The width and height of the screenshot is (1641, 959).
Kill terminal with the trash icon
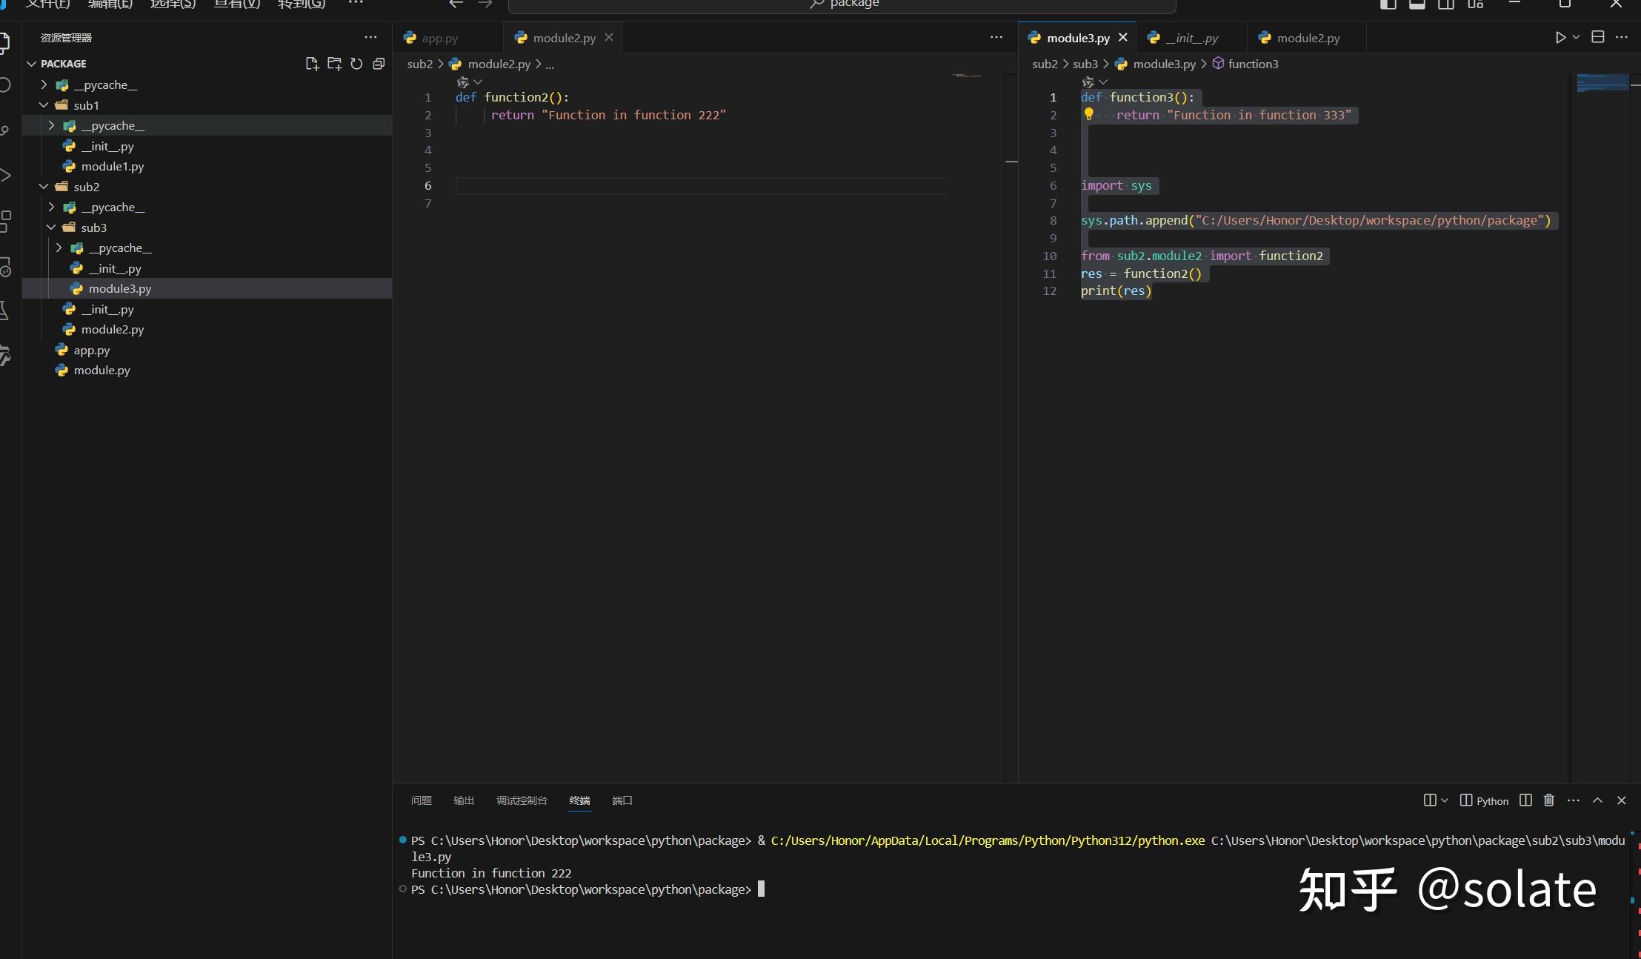1548,800
